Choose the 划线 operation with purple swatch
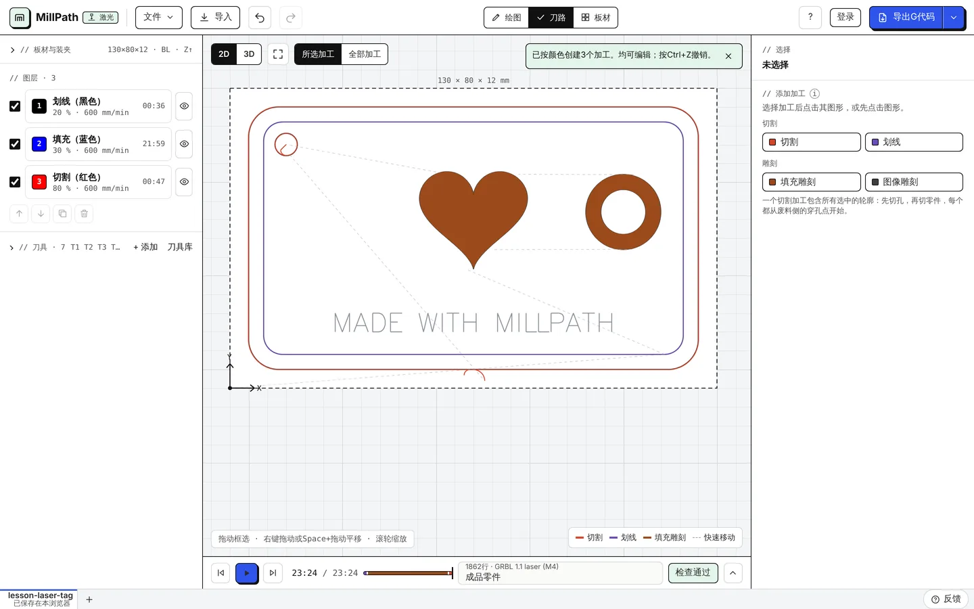Image resolution: width=974 pixels, height=609 pixels. (x=914, y=142)
